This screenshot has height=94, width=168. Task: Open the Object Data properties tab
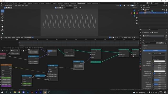click(x=140, y=64)
